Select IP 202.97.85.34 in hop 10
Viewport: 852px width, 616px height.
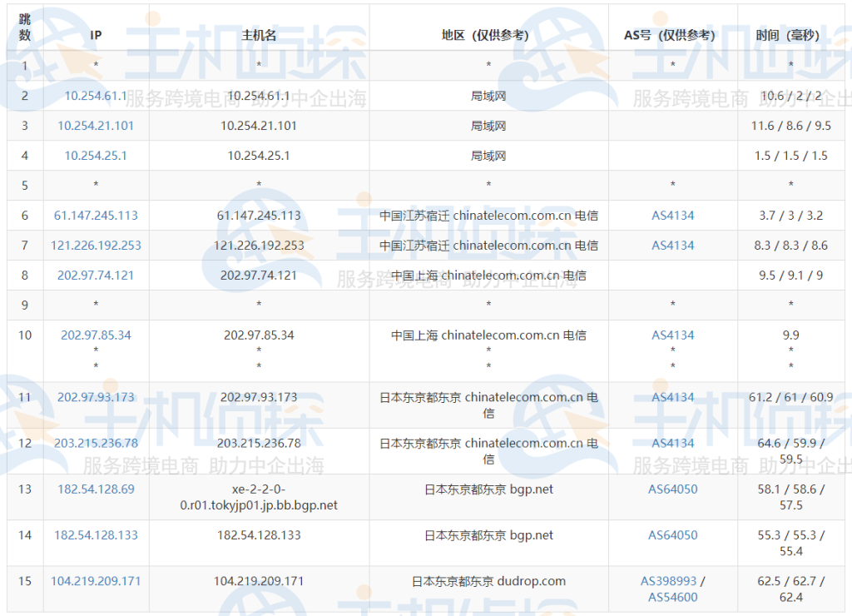tap(96, 335)
